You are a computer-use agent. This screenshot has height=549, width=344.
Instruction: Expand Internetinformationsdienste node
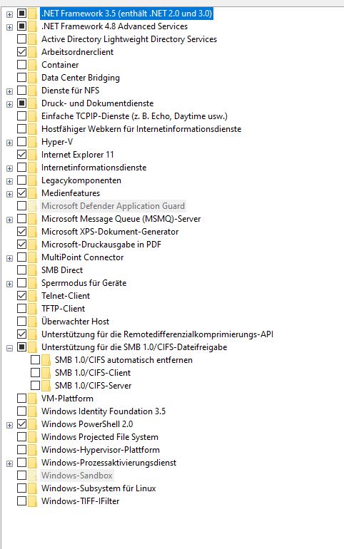point(9,168)
